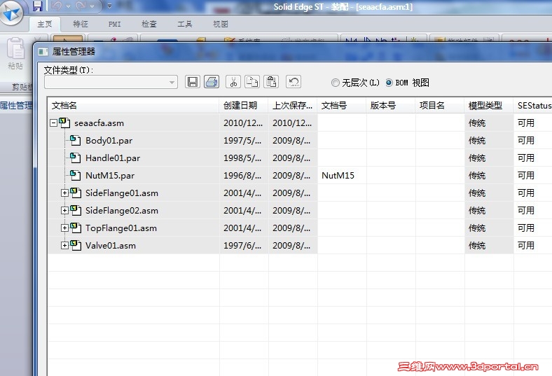Click the 创建日期 column header
The image size is (552, 376).
point(244,105)
